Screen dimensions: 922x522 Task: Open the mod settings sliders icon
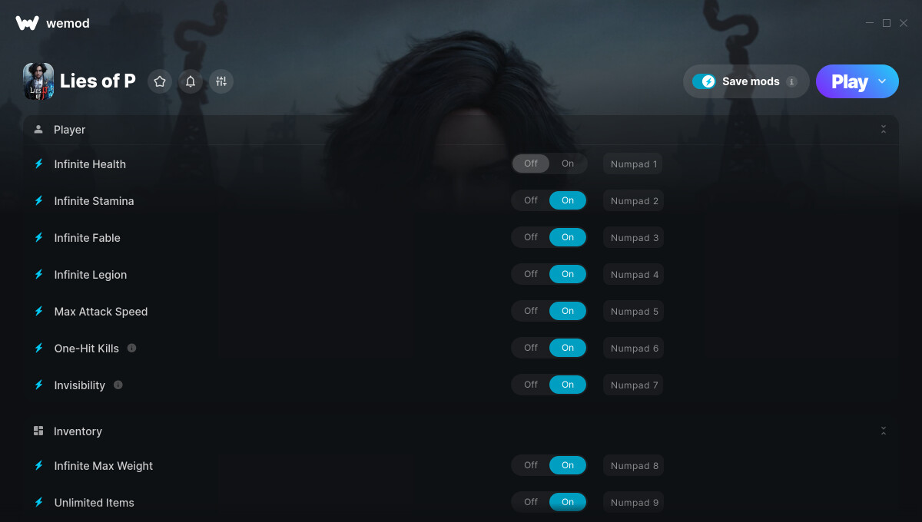pos(221,81)
